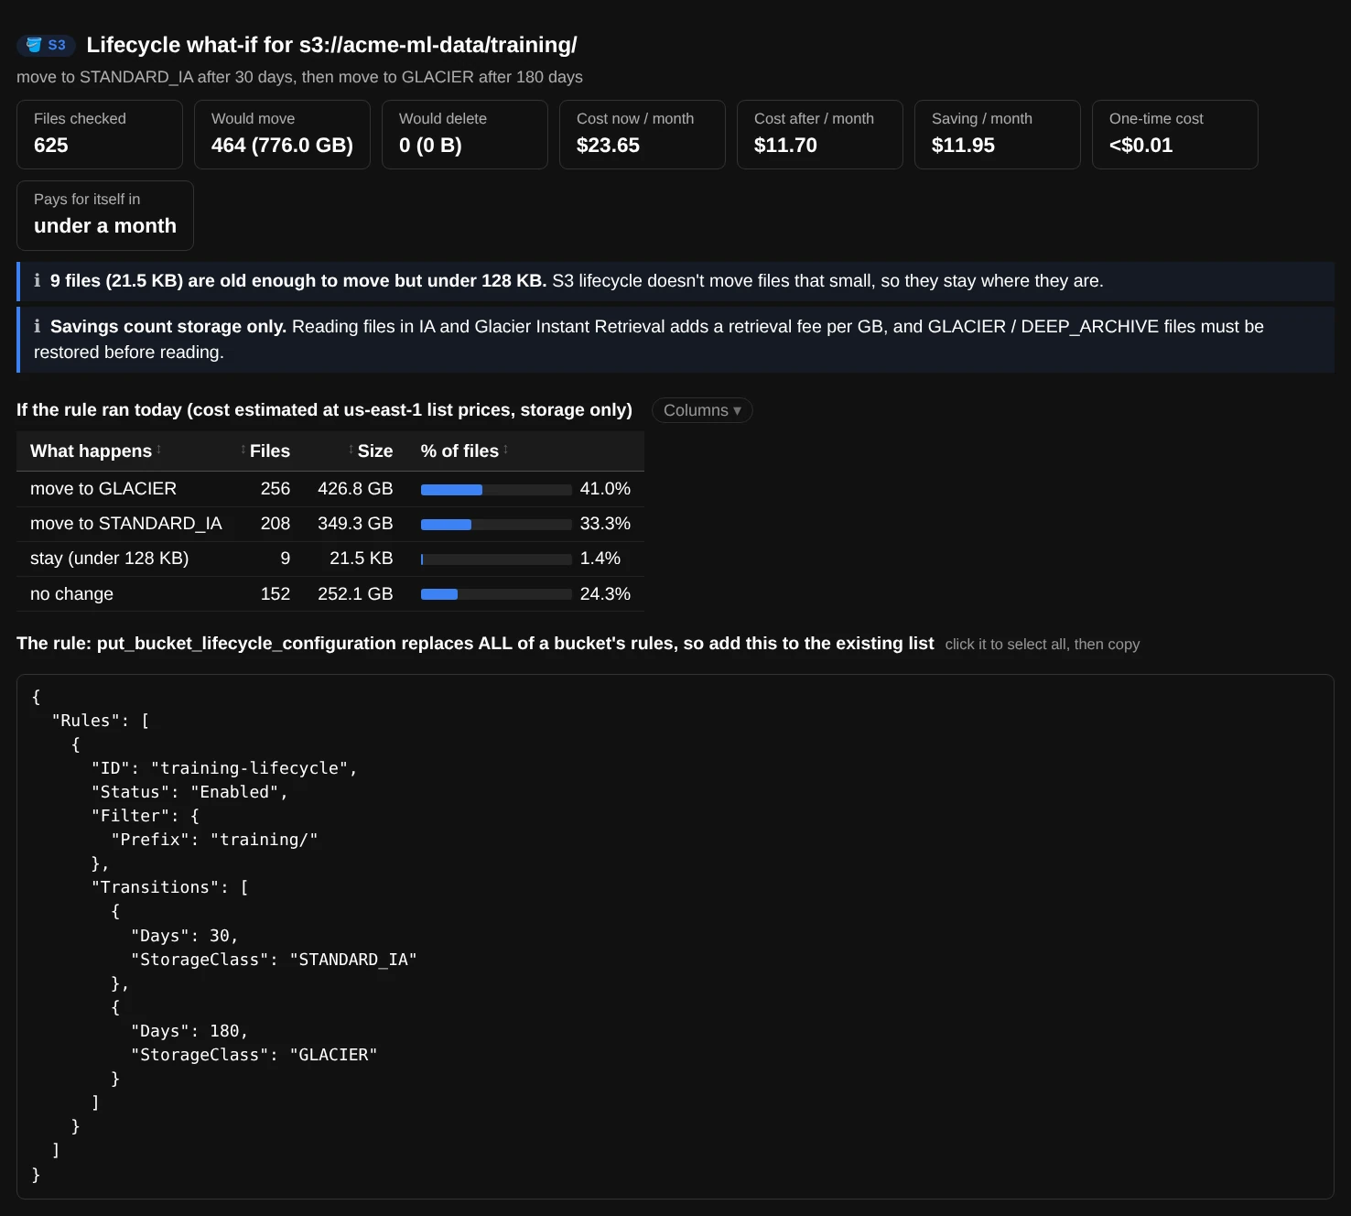Select the lifecycle rule JSON code block

click(675, 937)
